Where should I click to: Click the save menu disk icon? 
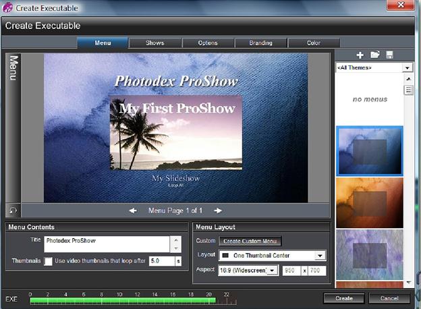[x=389, y=55]
